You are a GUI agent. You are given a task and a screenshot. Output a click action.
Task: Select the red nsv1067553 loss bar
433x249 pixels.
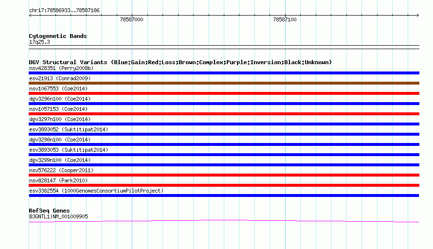224,93
